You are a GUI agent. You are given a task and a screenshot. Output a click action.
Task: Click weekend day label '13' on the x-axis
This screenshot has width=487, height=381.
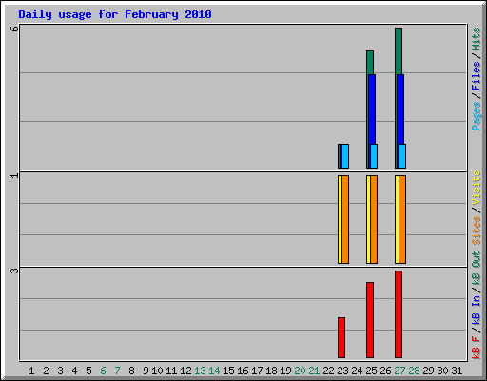pyautogui.click(x=200, y=371)
